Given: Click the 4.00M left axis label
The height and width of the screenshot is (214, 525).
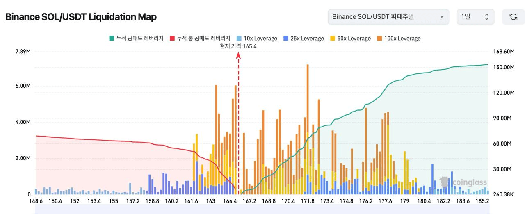Looking at the screenshot, I should tap(23, 122).
